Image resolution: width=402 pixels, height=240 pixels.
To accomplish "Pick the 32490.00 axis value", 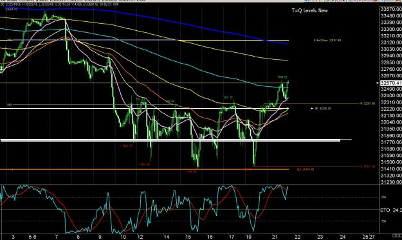I will point(391,89).
